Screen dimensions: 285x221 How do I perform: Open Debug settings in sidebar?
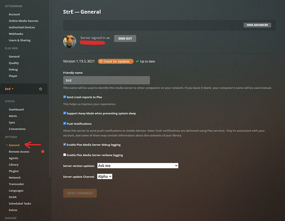pos(13,70)
